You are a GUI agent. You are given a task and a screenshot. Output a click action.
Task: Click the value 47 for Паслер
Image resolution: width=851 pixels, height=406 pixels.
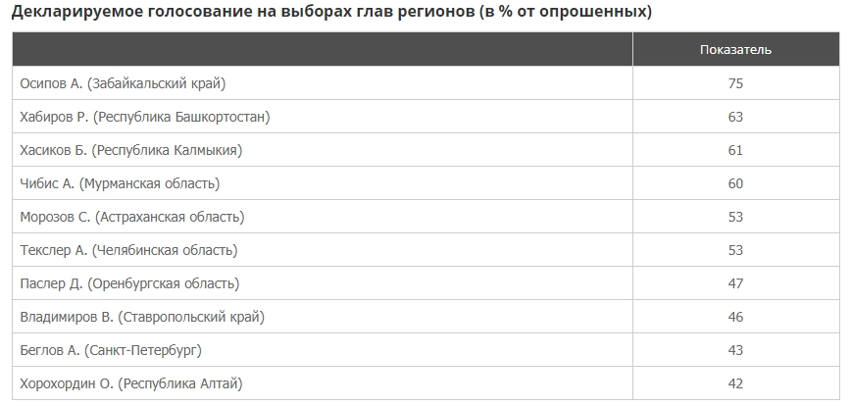click(x=735, y=283)
